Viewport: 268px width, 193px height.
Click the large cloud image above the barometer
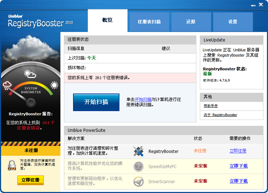click(x=31, y=48)
